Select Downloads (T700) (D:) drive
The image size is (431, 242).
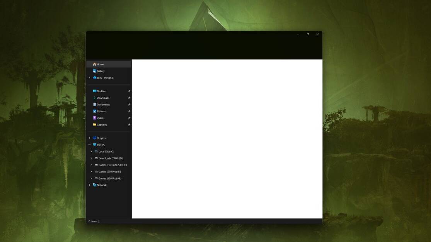click(111, 158)
